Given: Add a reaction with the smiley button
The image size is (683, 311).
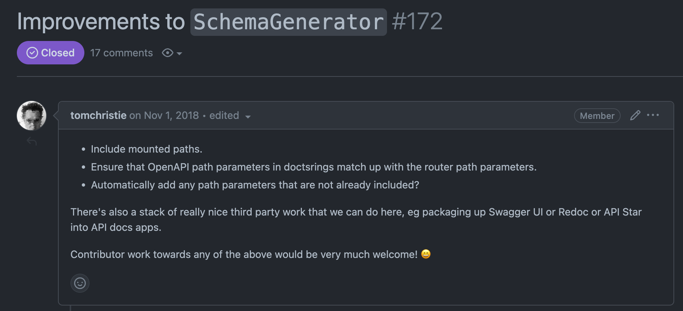Looking at the screenshot, I should (80, 283).
